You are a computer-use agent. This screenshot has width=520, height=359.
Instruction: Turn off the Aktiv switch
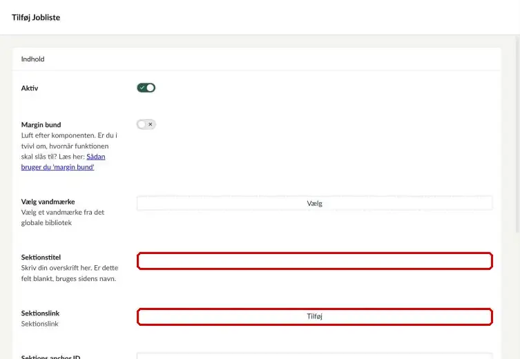point(146,88)
